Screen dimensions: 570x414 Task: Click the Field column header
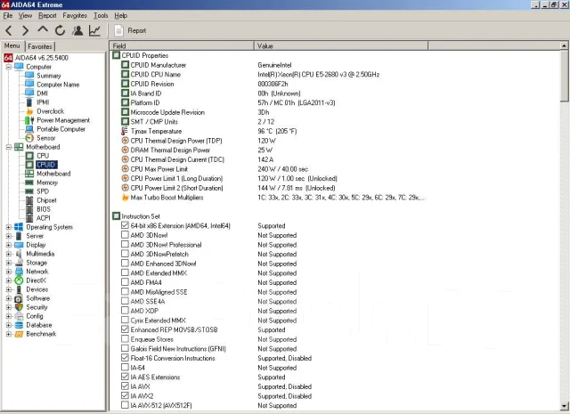[x=182, y=45]
